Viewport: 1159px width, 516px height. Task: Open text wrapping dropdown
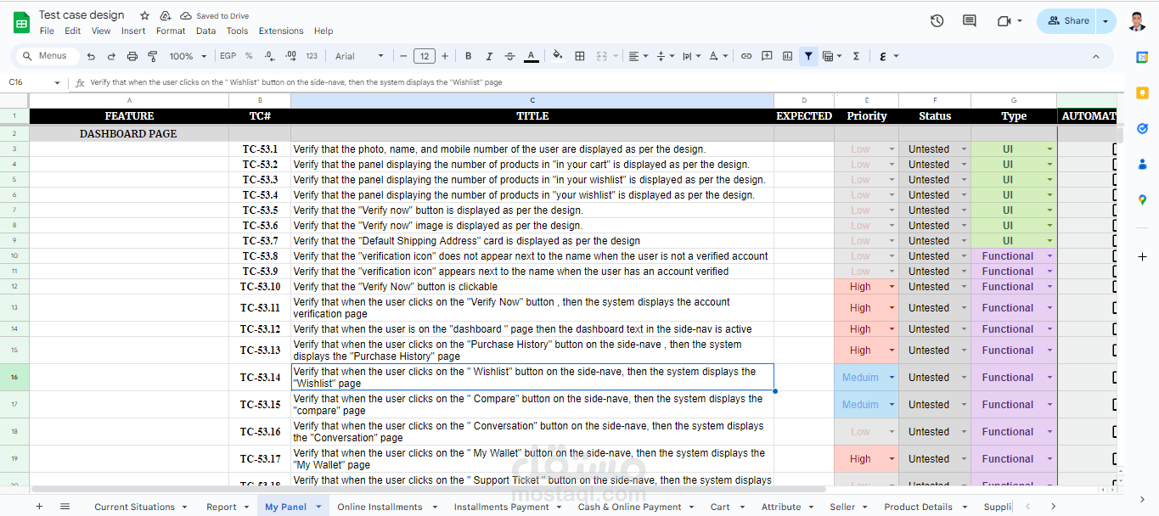click(691, 56)
